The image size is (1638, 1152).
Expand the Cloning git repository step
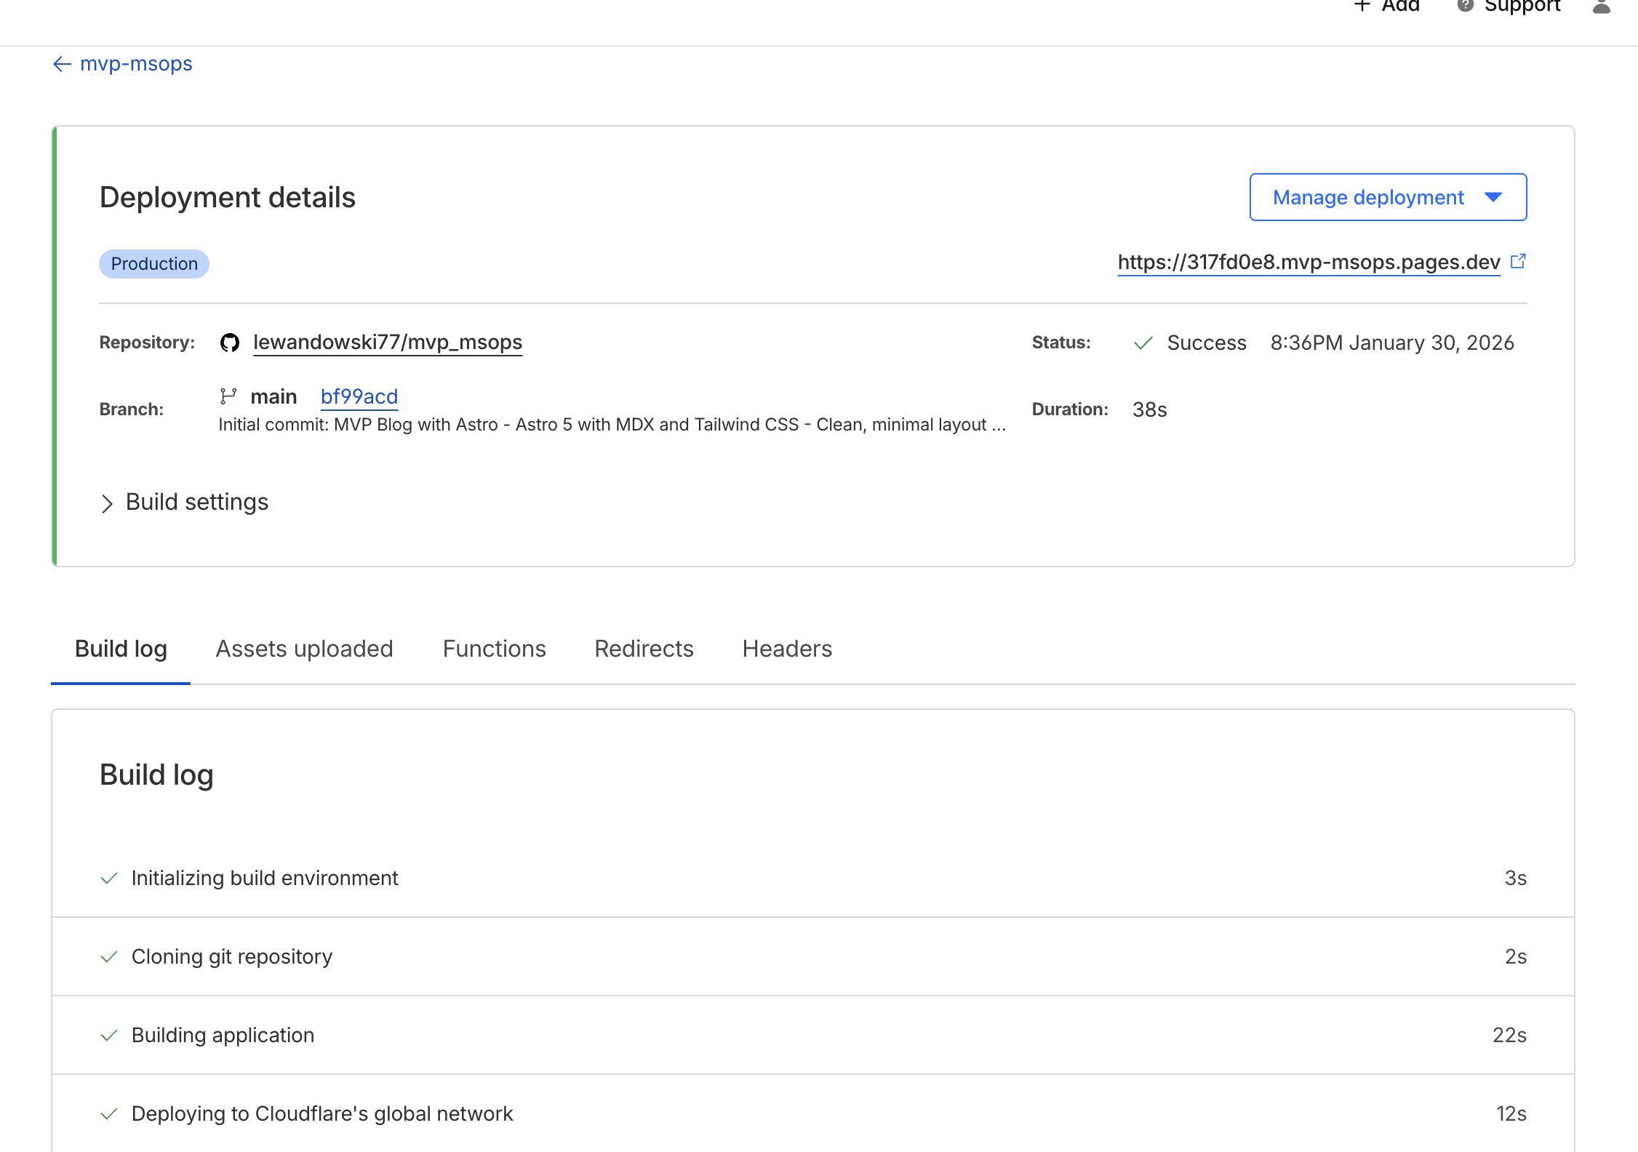click(x=231, y=957)
